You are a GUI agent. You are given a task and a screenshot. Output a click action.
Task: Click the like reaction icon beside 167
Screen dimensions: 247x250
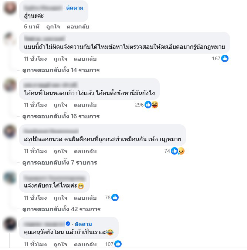[x=225, y=58]
